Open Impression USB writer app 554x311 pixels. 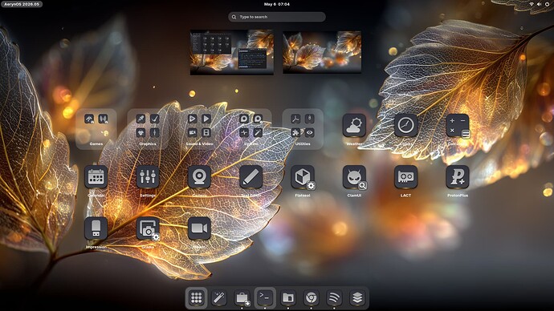tap(96, 228)
